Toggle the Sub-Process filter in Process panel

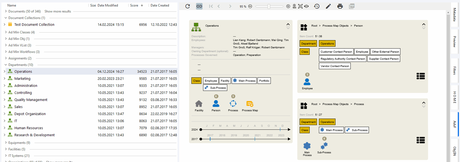(357, 130)
